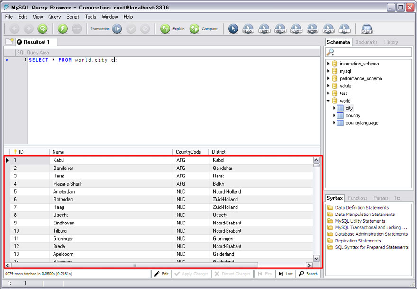The height and width of the screenshot is (289, 417).
Task: Click the Explain query icon
Action: coord(165,28)
